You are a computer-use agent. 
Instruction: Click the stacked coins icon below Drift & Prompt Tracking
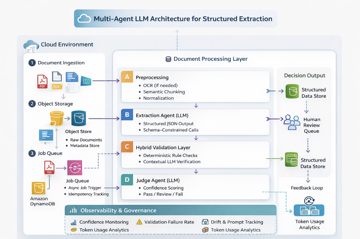click(205, 230)
